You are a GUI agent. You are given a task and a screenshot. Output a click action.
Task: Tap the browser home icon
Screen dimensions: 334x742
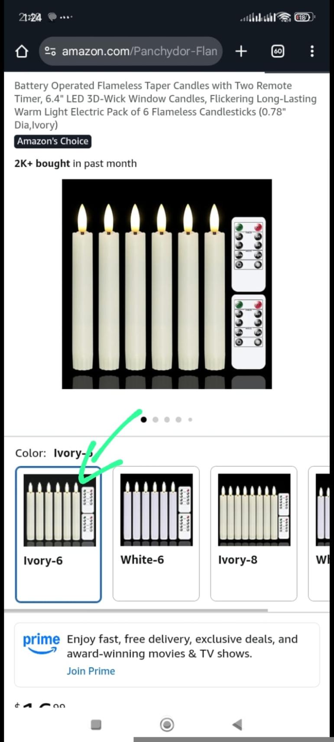pyautogui.click(x=22, y=52)
